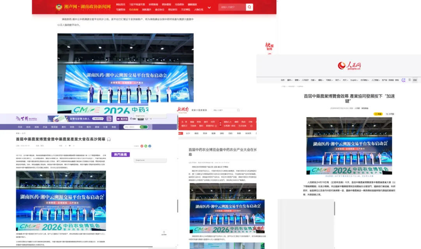The height and width of the screenshot is (249, 421).
Task: Share the Bauhinia article via blue Facebook icon
Action: [150, 146]
